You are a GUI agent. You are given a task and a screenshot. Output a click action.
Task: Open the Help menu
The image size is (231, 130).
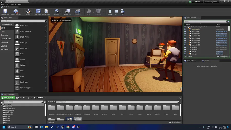tap(20, 4)
